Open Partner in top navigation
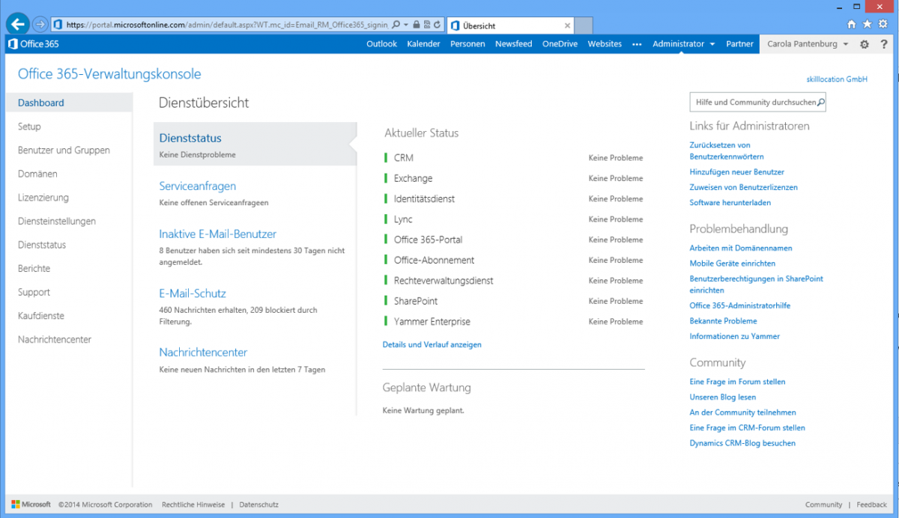899x518 pixels. point(740,44)
